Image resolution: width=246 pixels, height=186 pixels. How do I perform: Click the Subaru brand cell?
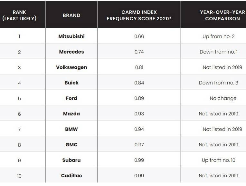(x=71, y=160)
